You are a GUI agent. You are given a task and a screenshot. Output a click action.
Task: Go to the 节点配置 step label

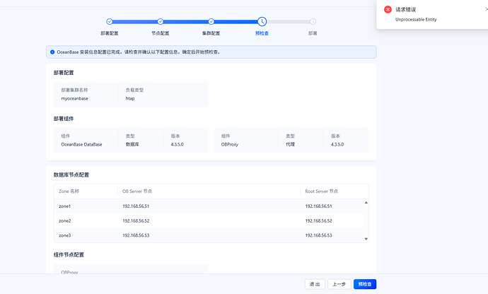(161, 33)
